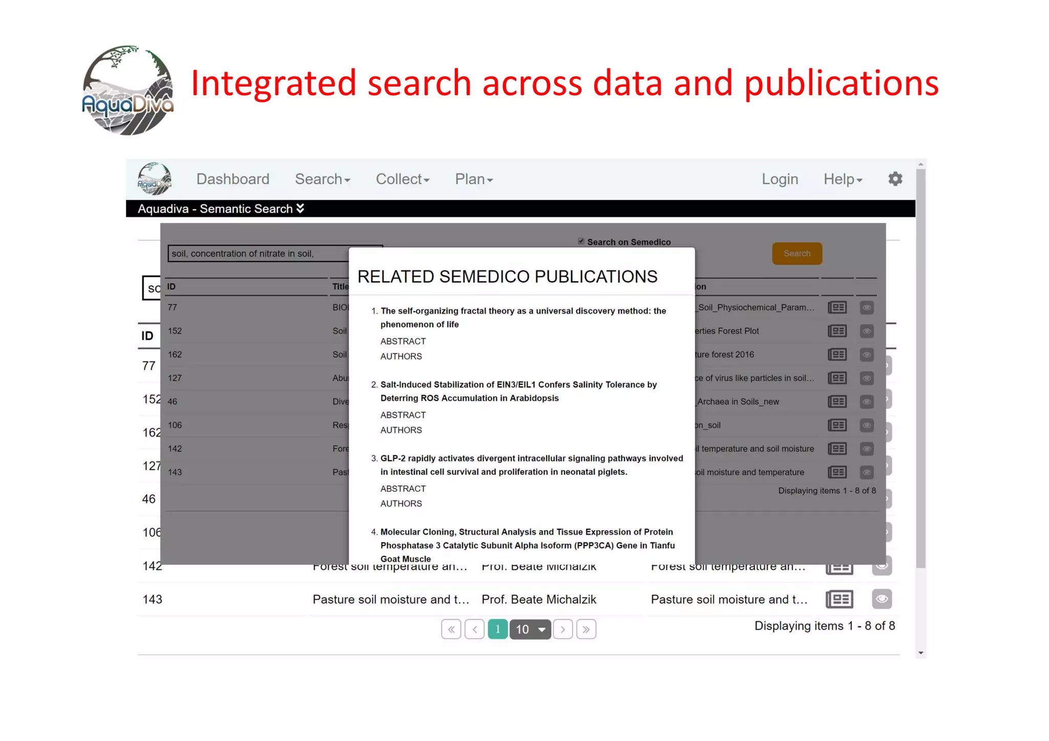Image resolution: width=1049 pixels, height=741 pixels.
Task: Open publications icon for row 106
Action: point(837,425)
